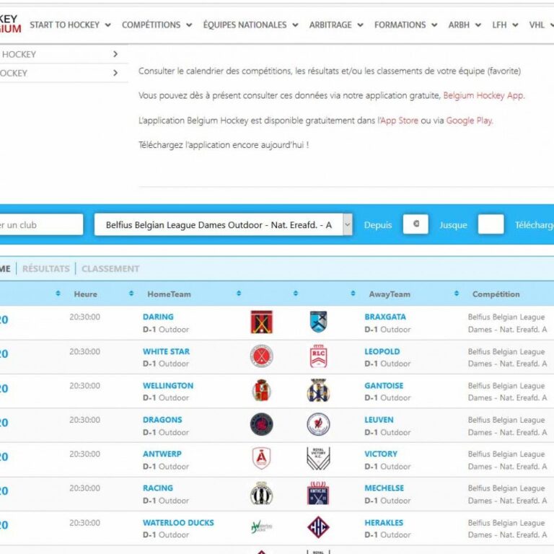This screenshot has height=554, width=554.
Task: Open the App Store link
Action: tap(399, 120)
